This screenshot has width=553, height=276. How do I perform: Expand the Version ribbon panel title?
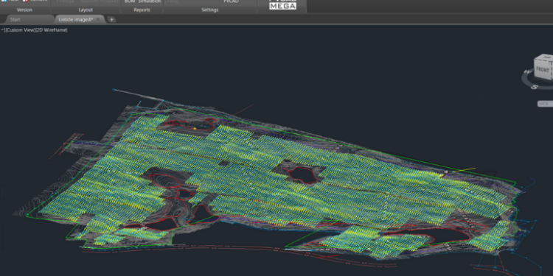click(x=24, y=10)
